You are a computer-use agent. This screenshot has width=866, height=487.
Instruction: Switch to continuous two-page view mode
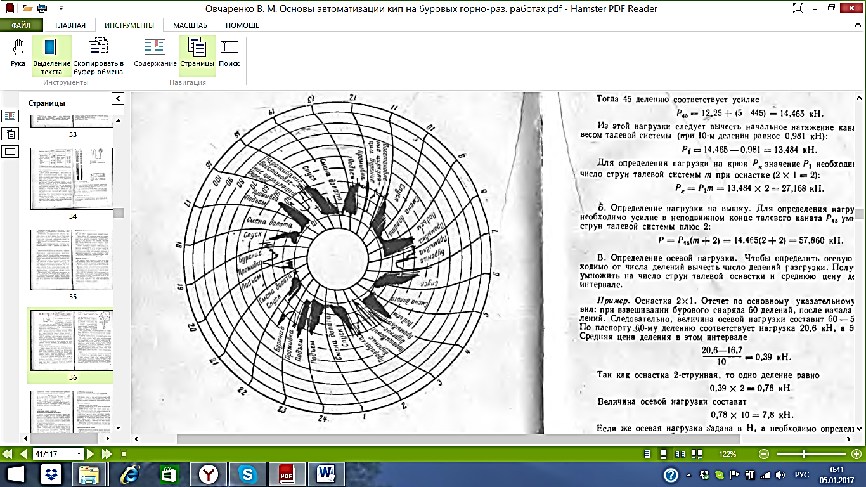pyautogui.click(x=698, y=454)
